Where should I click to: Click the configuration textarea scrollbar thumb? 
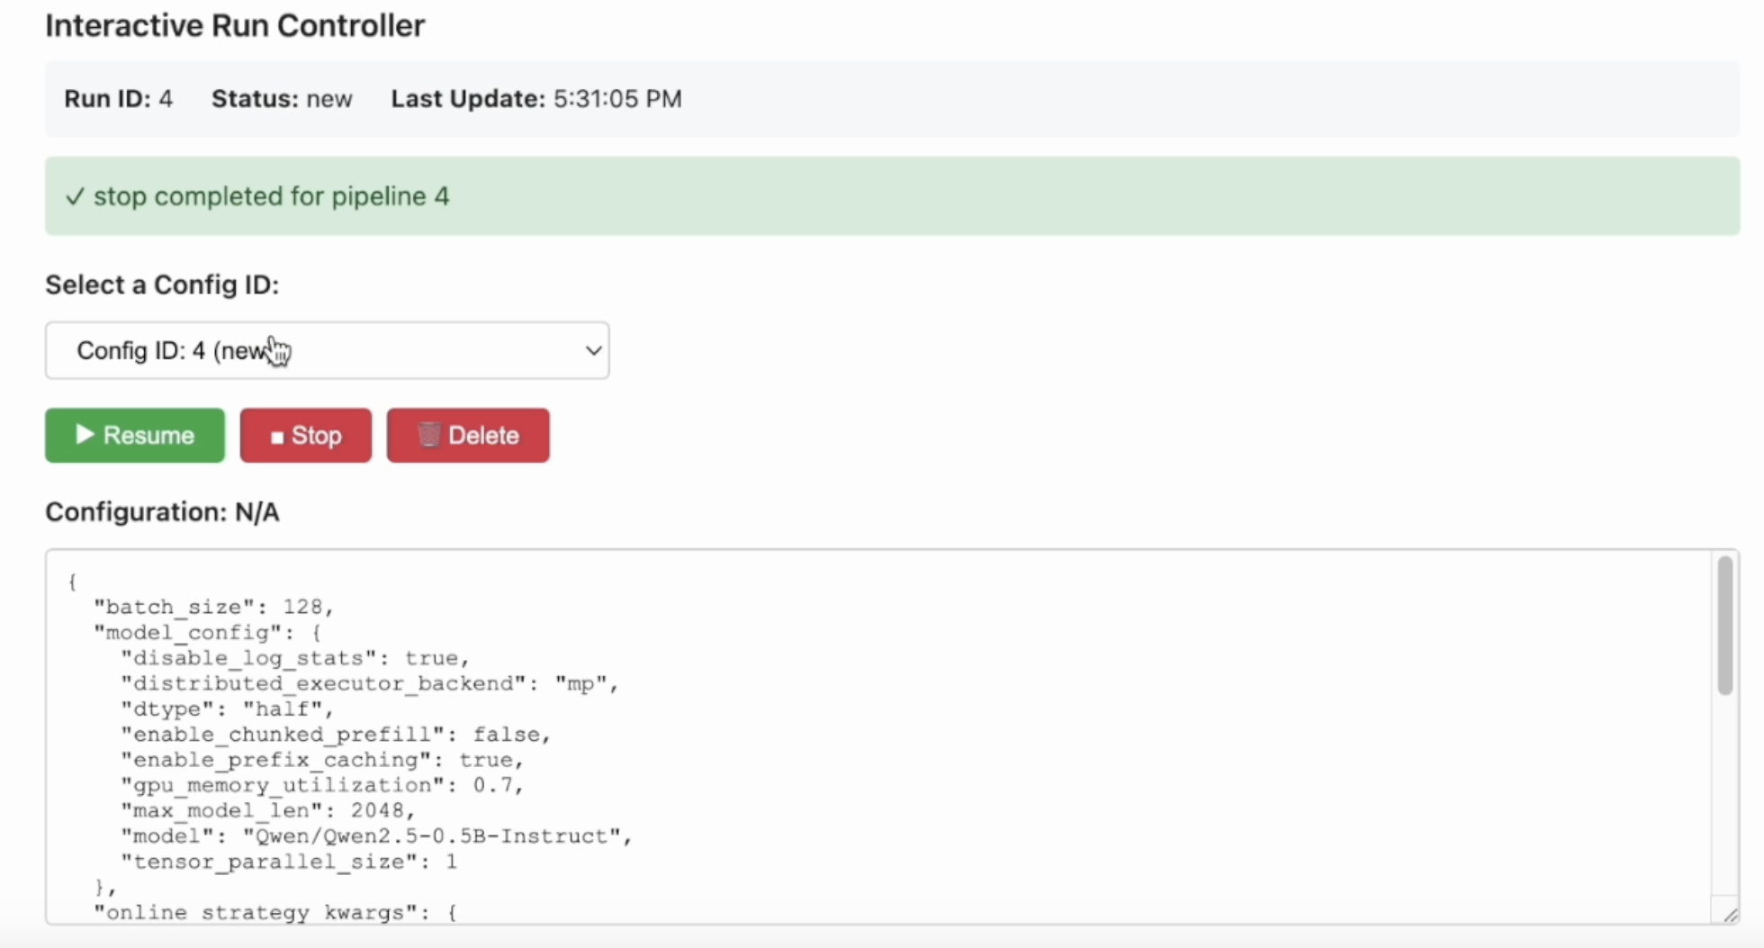tap(1724, 626)
